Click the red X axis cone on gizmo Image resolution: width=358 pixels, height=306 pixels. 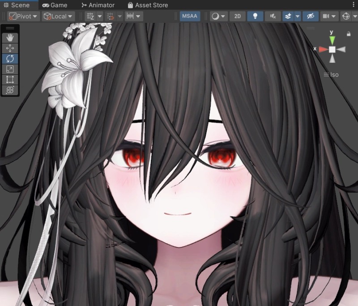323,49
